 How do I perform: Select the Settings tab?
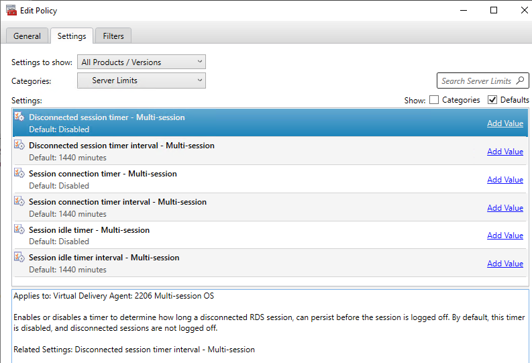coord(72,36)
